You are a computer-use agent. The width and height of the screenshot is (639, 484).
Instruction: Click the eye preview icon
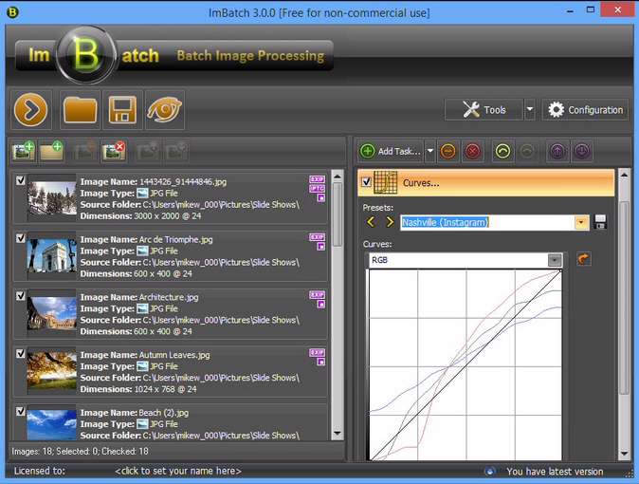[x=164, y=110]
